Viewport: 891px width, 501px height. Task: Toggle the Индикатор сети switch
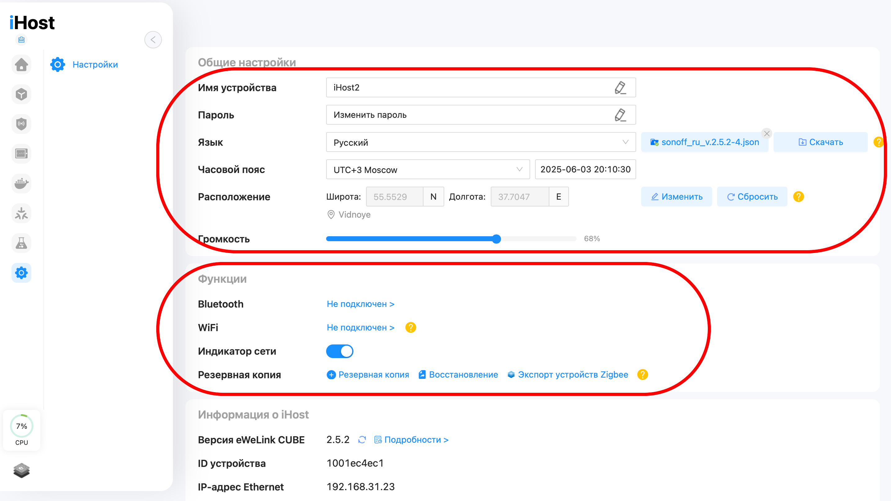click(x=340, y=351)
